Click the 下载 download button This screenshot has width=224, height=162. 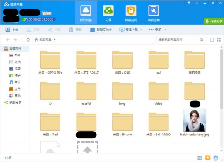(x=33, y=30)
